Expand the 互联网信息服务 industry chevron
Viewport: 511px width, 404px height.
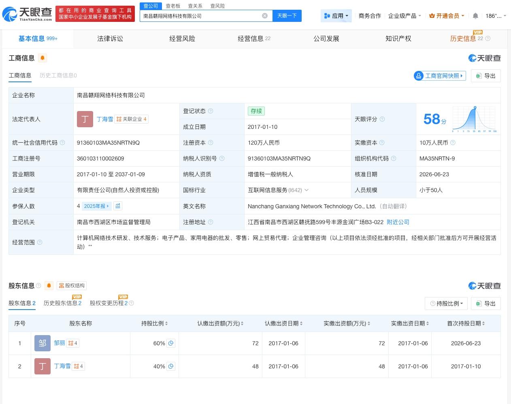click(307, 190)
